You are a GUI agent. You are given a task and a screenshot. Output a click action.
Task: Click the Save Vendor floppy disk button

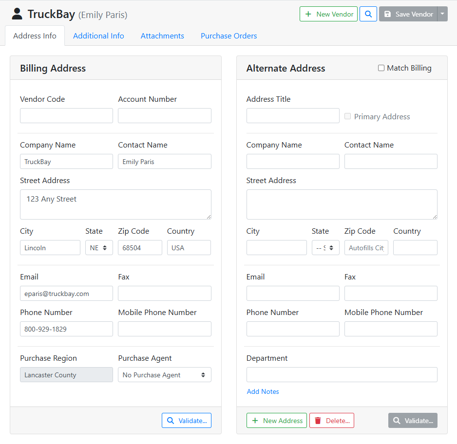point(408,14)
